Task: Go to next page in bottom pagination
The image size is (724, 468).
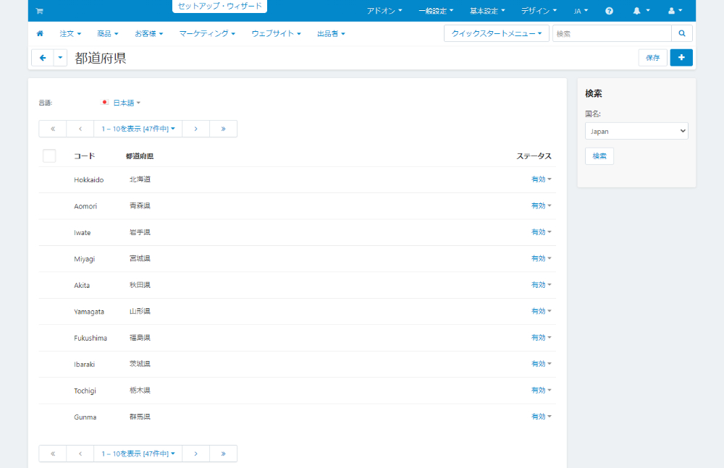Action: (195, 454)
